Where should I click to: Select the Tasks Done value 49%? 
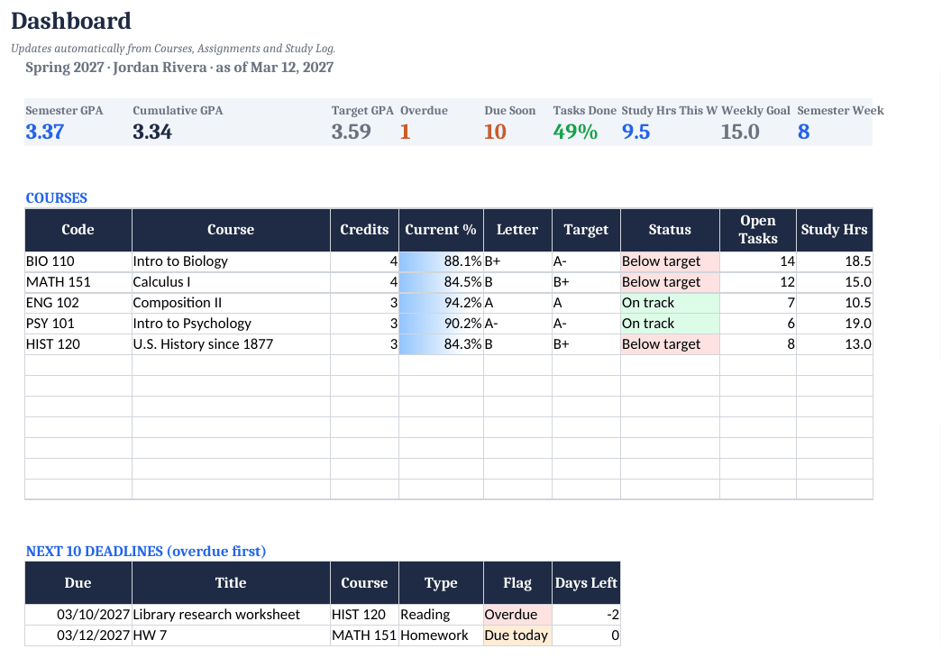click(x=575, y=132)
